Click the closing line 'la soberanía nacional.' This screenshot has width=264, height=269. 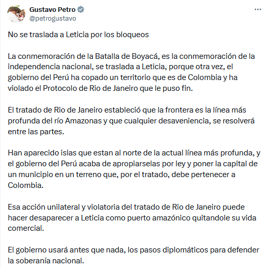[46, 261]
